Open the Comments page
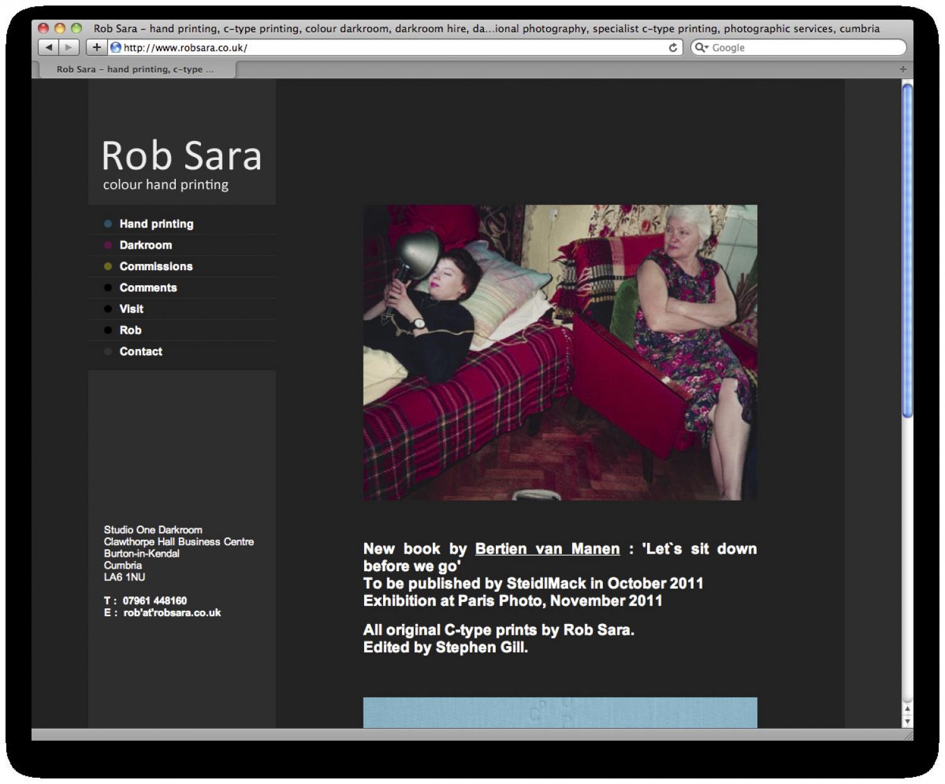The width and height of the screenshot is (945, 784). 148,288
